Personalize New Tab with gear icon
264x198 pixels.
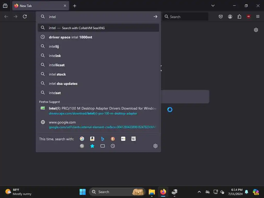(256, 30)
